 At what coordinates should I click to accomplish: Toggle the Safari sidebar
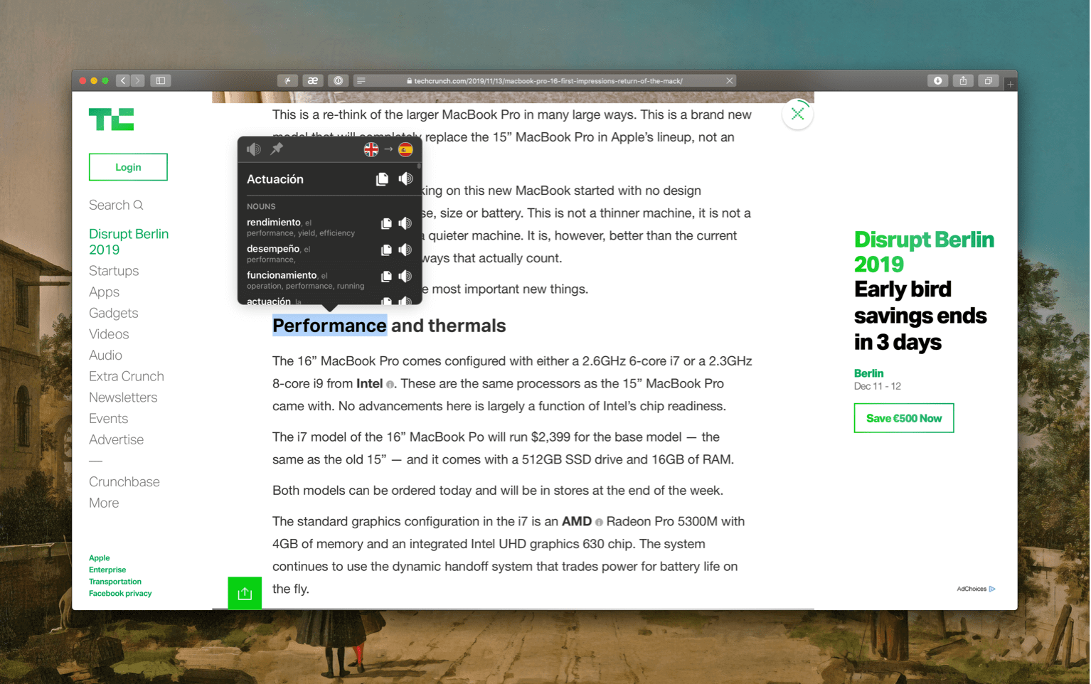point(161,80)
